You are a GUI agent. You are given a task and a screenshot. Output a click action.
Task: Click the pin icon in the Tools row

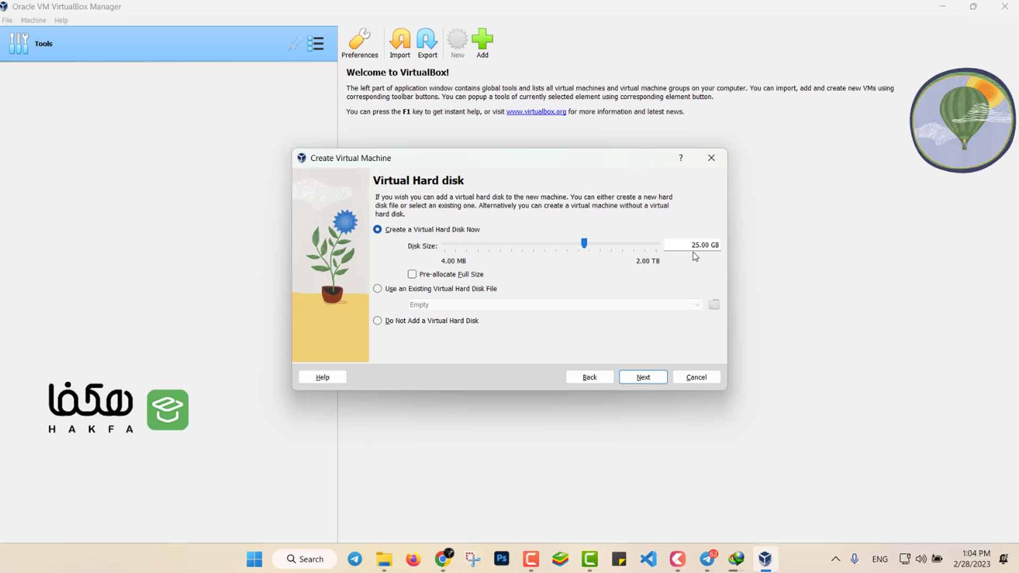tap(293, 44)
